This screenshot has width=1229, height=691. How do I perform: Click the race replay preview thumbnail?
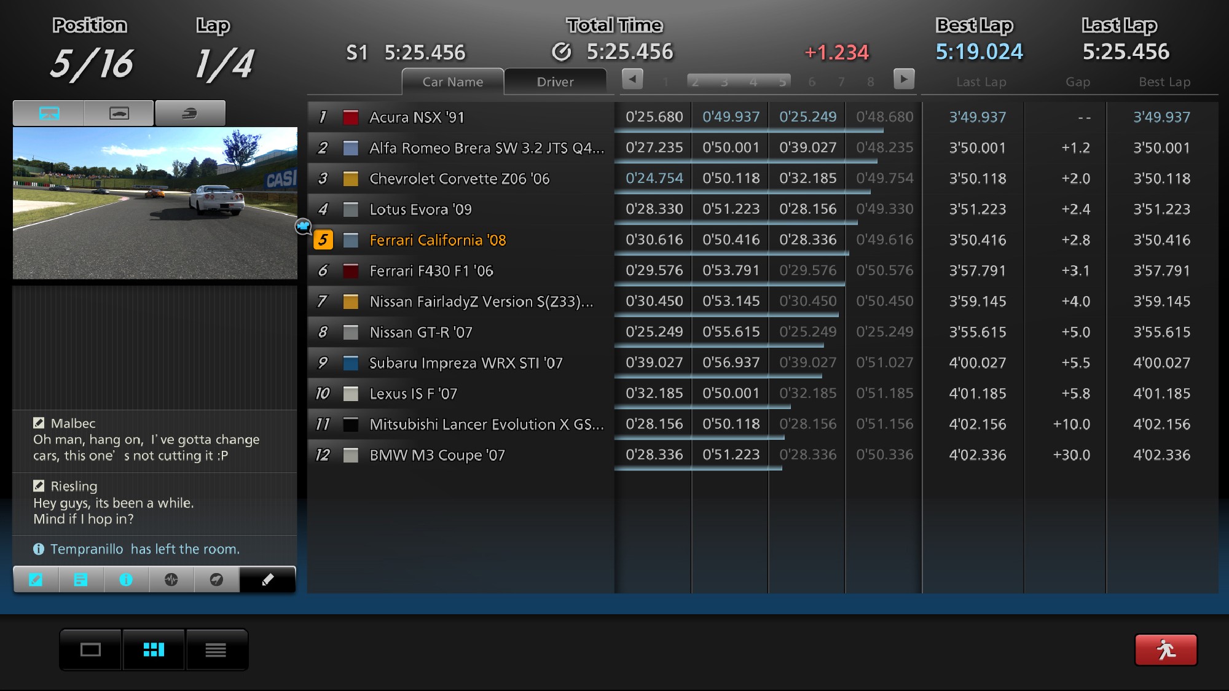coord(155,203)
